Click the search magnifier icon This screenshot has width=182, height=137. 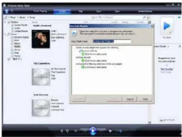[x=144, y=17]
